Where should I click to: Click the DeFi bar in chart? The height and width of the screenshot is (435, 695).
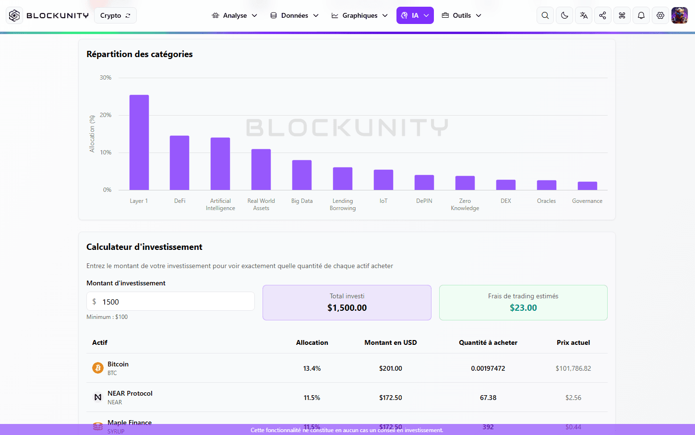tap(180, 163)
